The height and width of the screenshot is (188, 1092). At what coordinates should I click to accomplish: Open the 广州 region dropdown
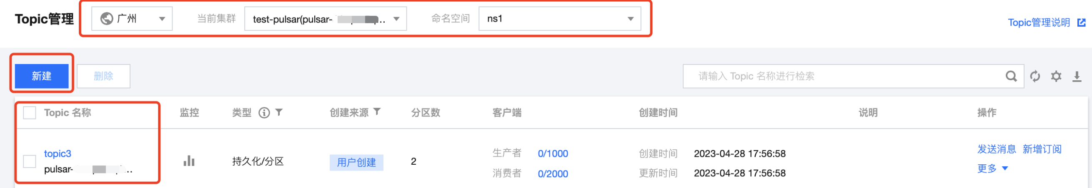[x=132, y=19]
